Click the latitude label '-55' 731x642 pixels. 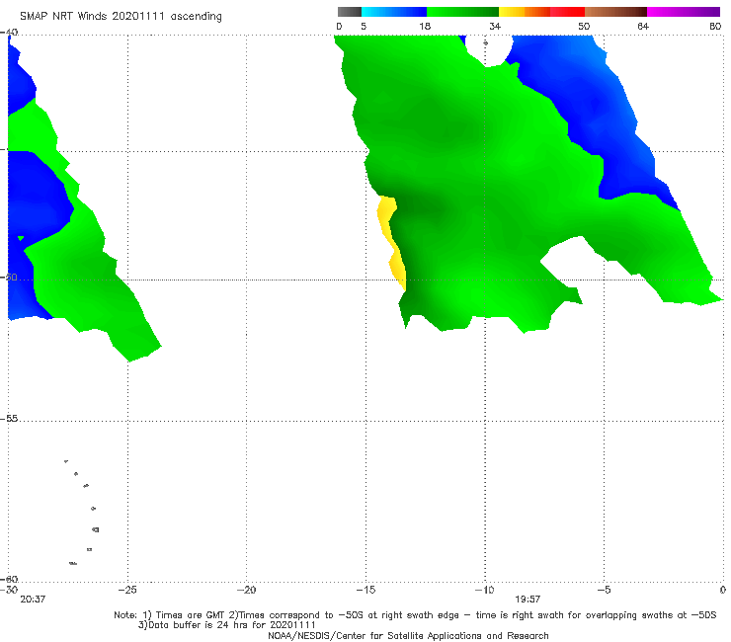tap(9, 419)
